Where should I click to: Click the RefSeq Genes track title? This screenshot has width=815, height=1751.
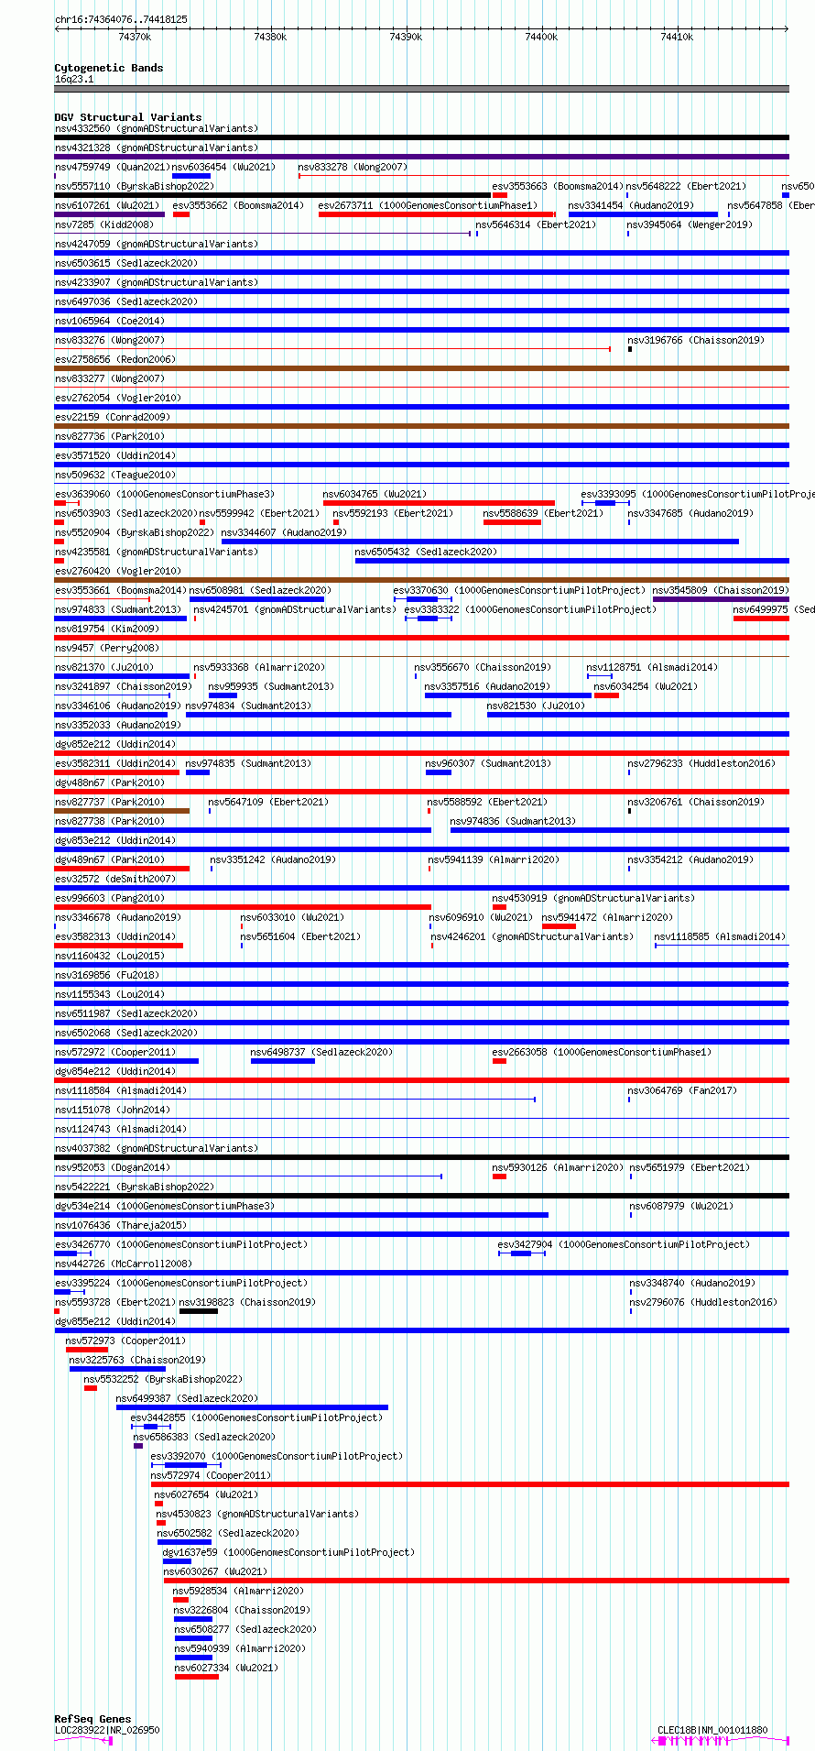[92, 1719]
